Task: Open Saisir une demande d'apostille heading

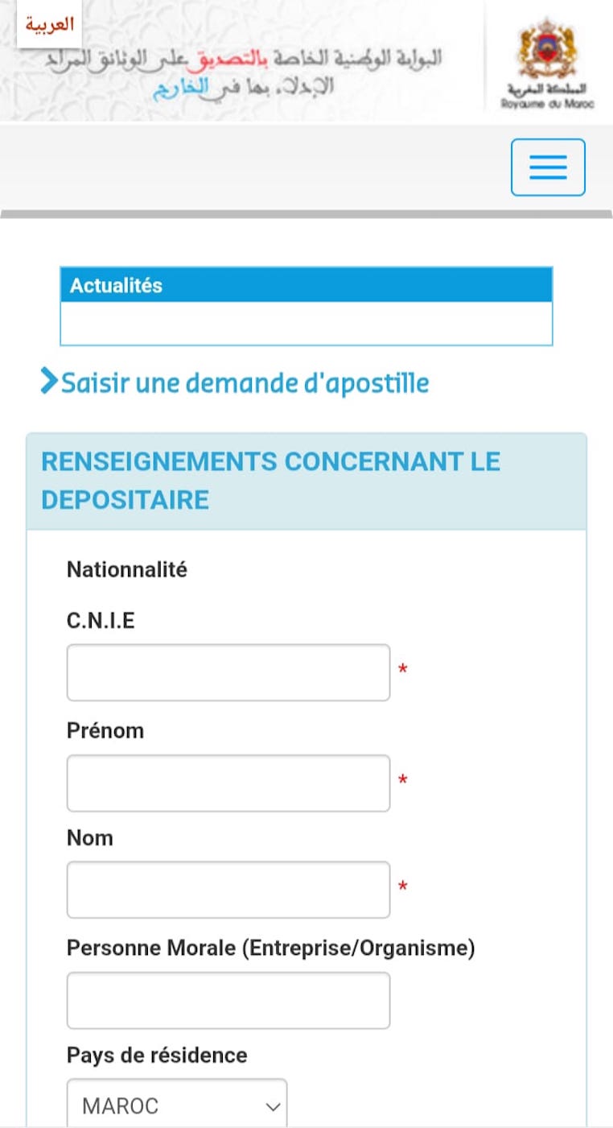Action: (245, 382)
